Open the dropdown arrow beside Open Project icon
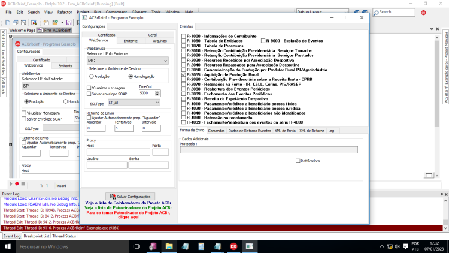This screenshot has width=449, height=253. pos(62,22)
